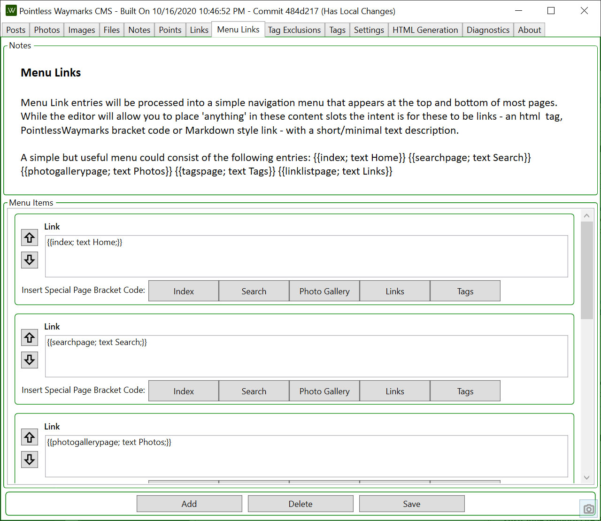Go to the Tags tab
The height and width of the screenshot is (521, 601).
(x=338, y=30)
